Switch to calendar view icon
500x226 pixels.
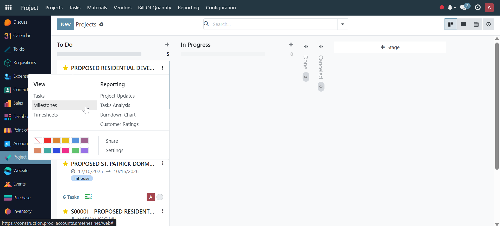(476, 24)
